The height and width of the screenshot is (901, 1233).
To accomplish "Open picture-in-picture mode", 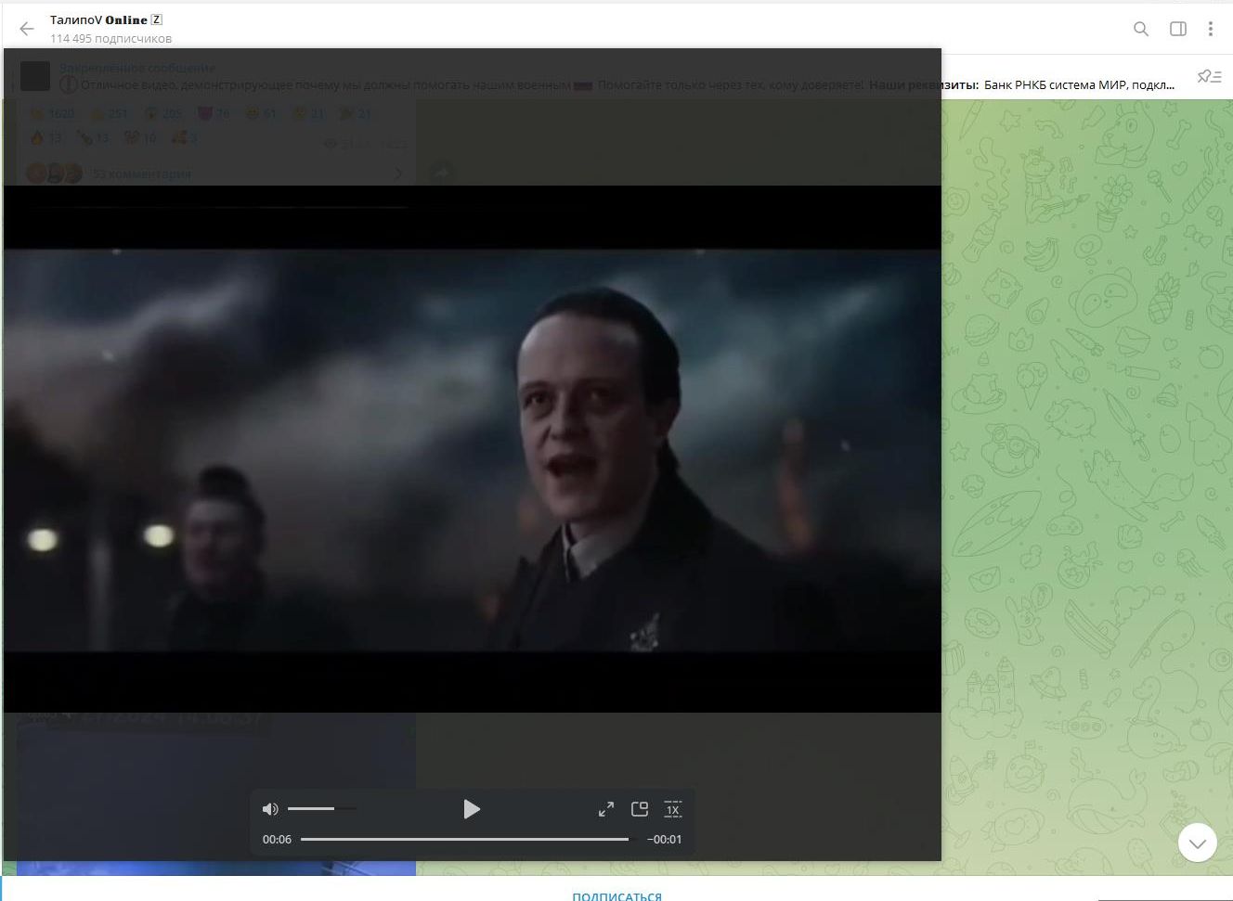I will (x=640, y=809).
